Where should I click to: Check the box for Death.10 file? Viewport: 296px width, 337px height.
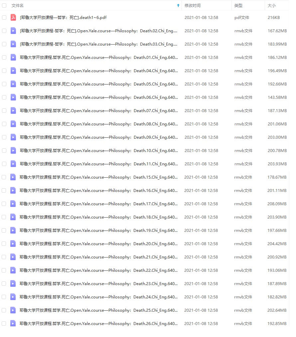click(4, 151)
